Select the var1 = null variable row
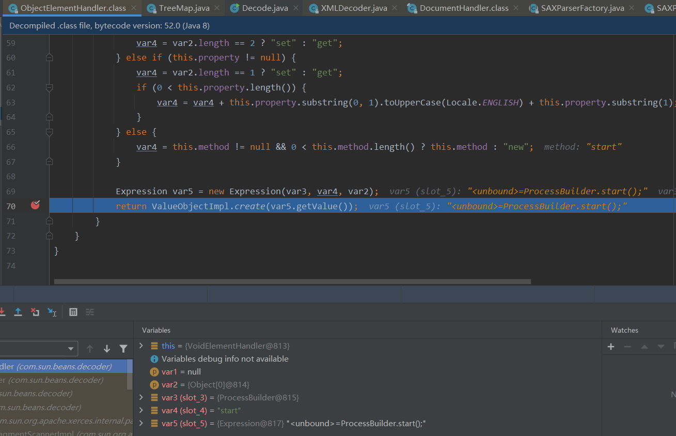This screenshot has height=436, width=676. click(x=368, y=371)
